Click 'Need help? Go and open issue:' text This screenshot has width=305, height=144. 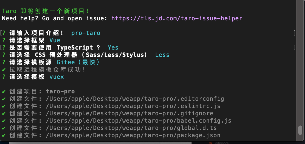coord(54,19)
